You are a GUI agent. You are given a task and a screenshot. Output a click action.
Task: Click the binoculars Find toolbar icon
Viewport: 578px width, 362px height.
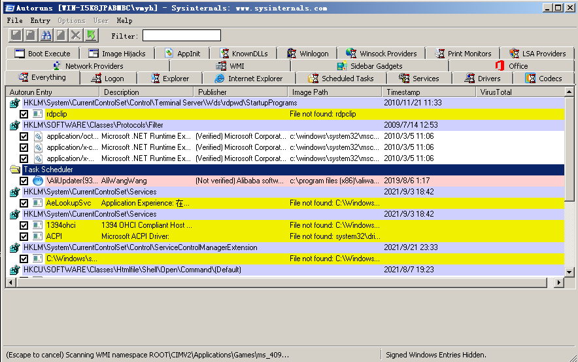(46, 35)
